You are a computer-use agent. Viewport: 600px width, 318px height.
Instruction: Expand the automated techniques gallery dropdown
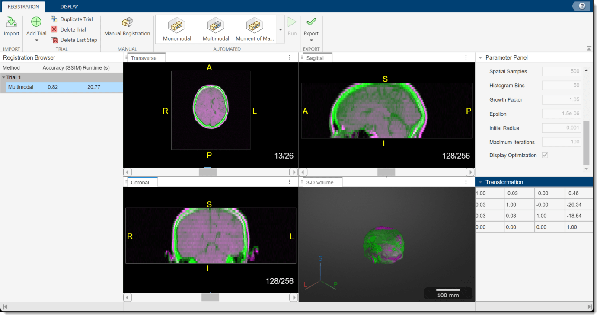click(281, 30)
